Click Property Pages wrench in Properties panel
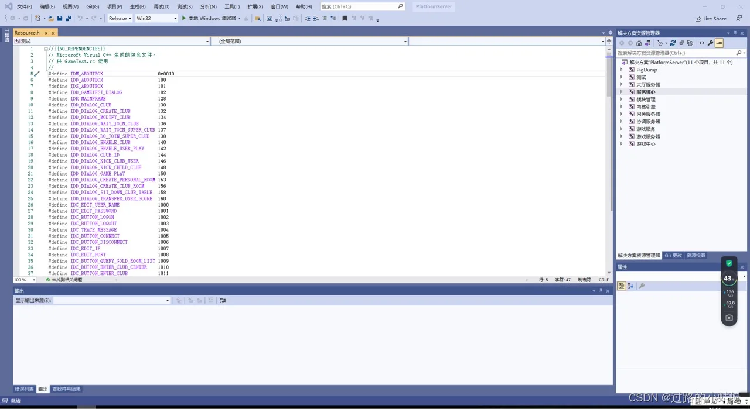 click(x=642, y=286)
